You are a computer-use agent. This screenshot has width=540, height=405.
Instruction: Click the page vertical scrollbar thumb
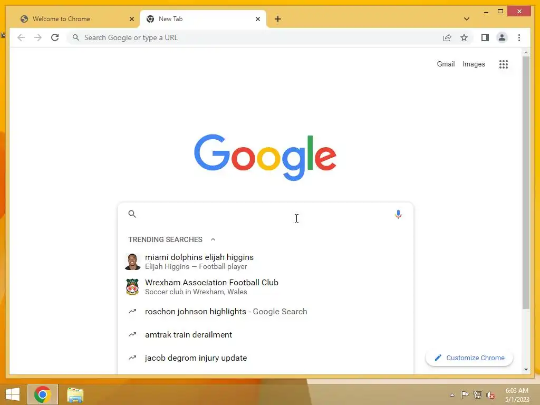coord(526,182)
